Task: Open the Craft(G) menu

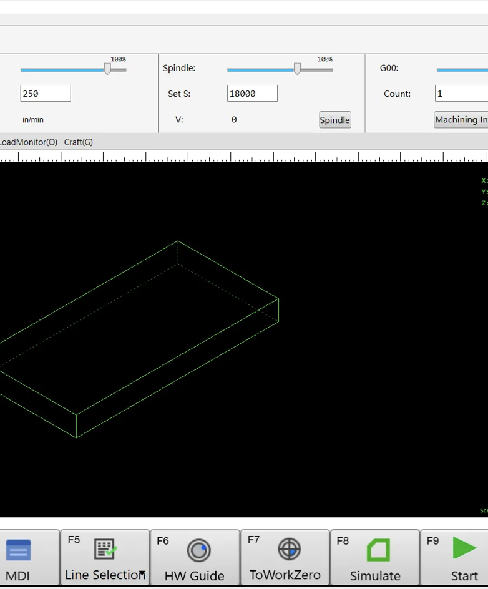Action: (x=79, y=142)
